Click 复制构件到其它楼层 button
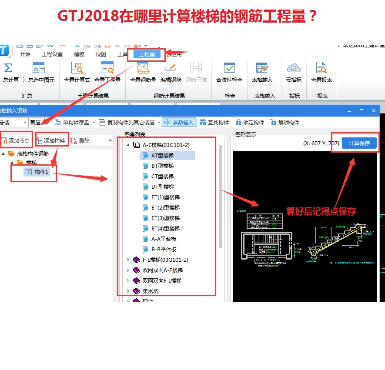 coord(127,122)
